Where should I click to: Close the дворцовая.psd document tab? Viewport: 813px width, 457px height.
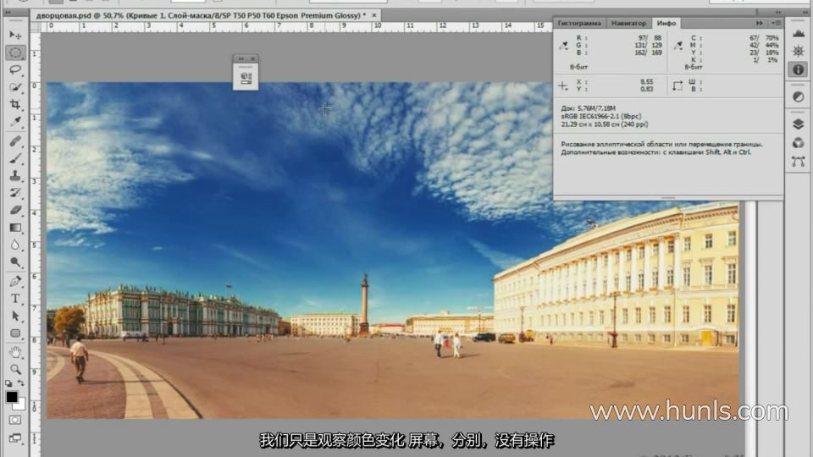[x=373, y=15]
